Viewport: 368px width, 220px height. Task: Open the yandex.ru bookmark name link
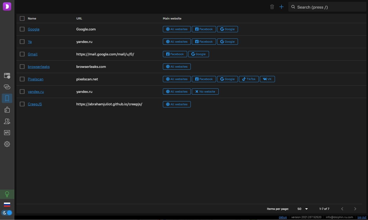click(x=36, y=92)
